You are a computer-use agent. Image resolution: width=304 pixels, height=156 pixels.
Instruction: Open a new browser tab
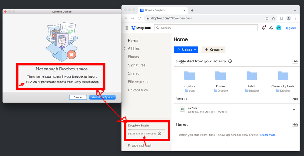pyautogui.click(x=192, y=11)
